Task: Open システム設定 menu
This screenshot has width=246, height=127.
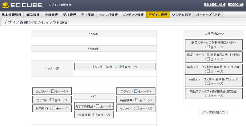Action: (x=182, y=15)
